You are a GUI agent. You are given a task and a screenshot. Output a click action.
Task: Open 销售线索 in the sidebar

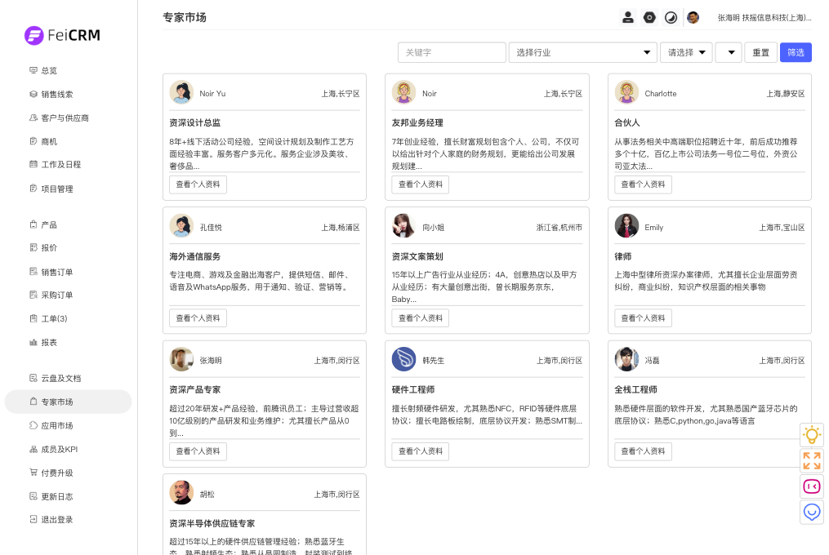pyautogui.click(x=57, y=95)
